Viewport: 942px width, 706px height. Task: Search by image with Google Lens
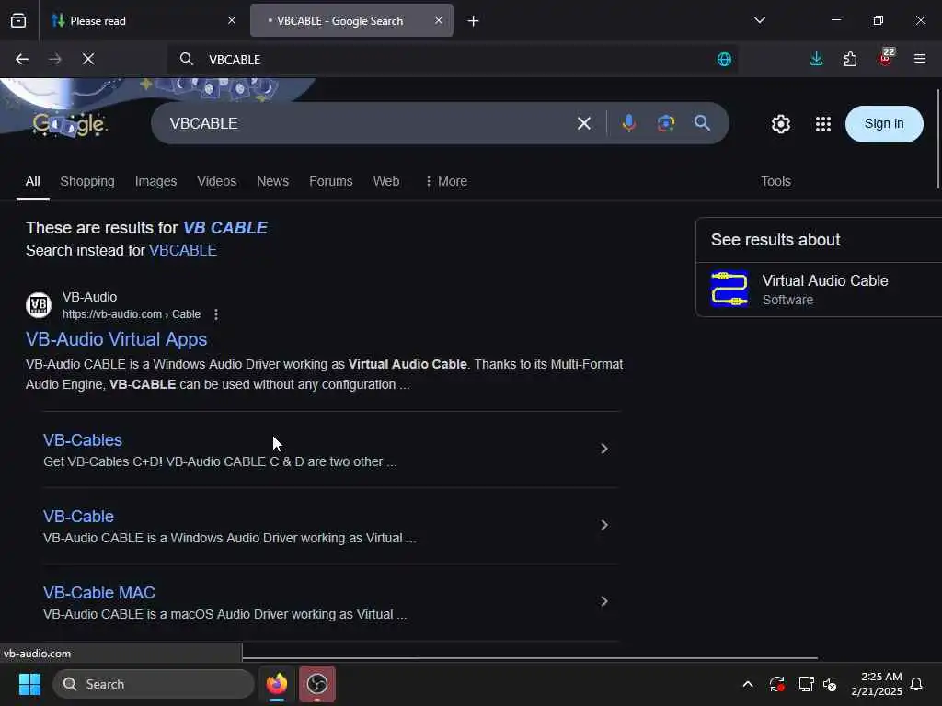pyautogui.click(x=666, y=123)
